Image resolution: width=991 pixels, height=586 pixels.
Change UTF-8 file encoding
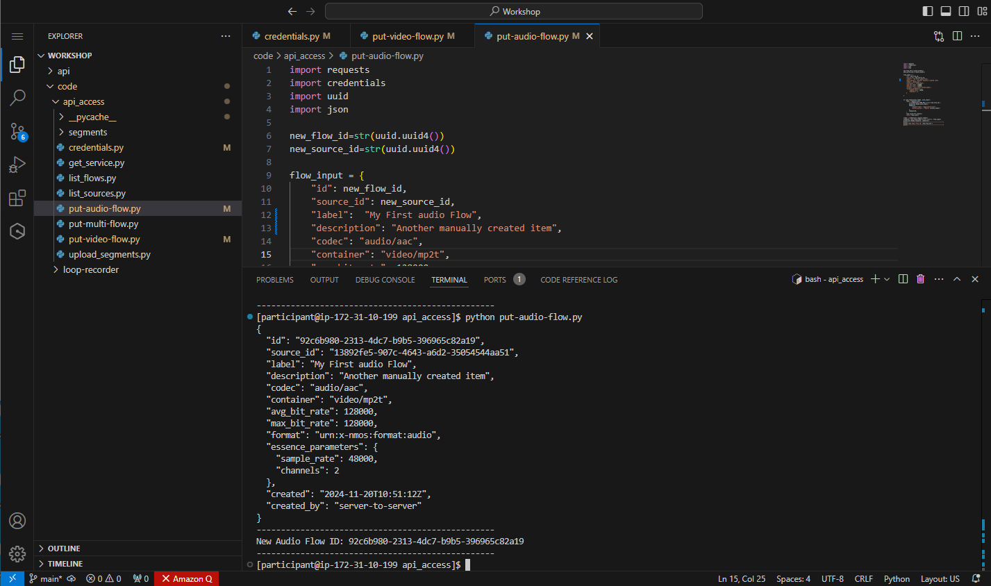click(832, 578)
